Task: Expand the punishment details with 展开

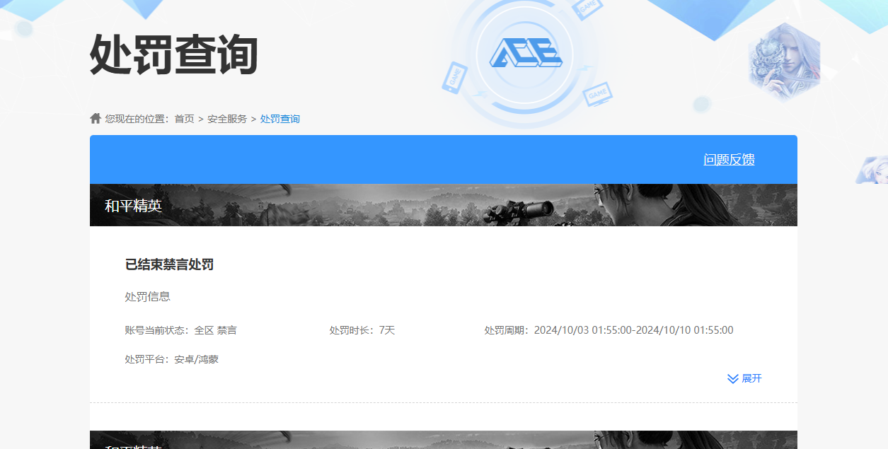Action: pyautogui.click(x=751, y=379)
